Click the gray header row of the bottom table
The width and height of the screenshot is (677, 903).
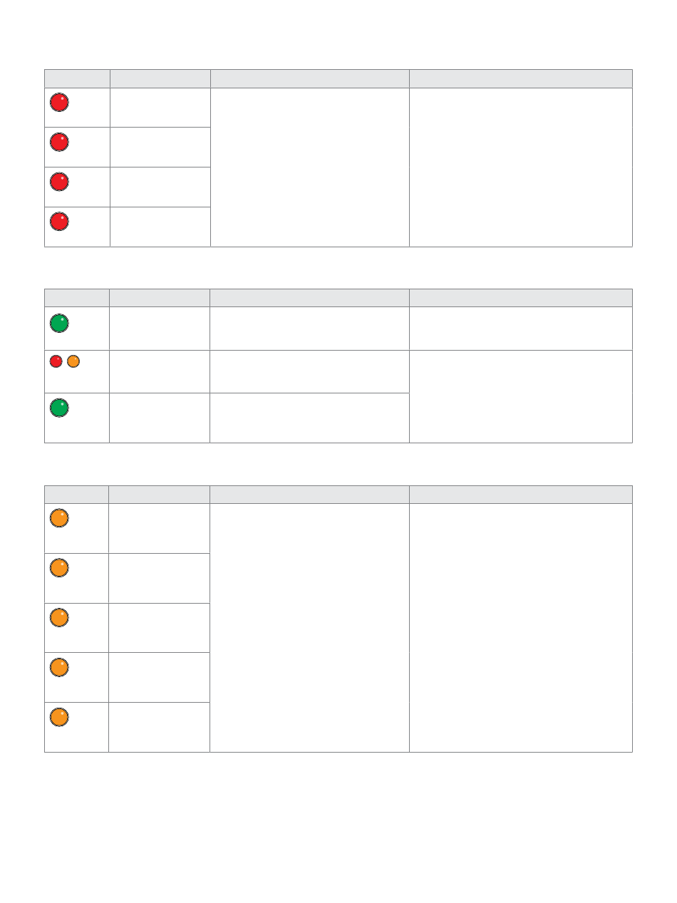338,495
